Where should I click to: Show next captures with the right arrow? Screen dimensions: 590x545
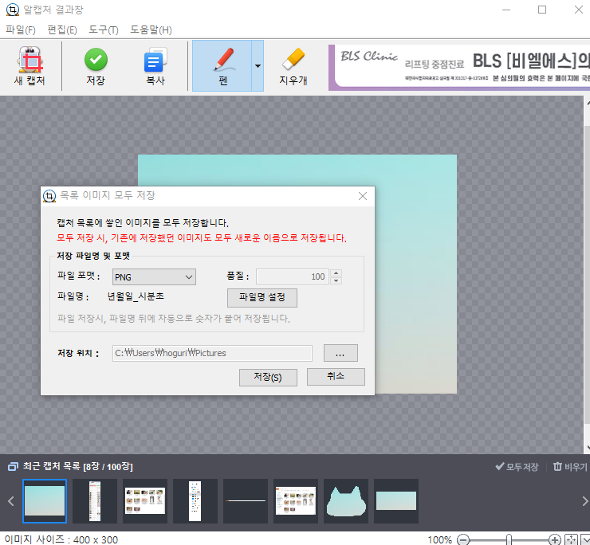(584, 501)
